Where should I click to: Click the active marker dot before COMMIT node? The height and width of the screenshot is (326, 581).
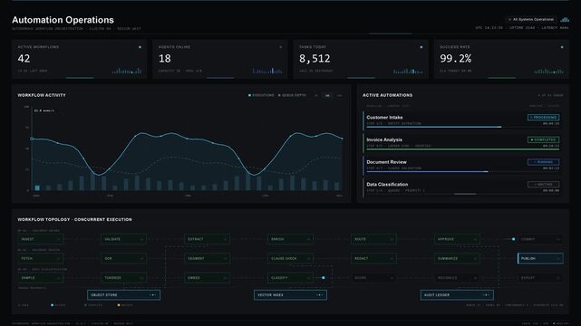513,239
